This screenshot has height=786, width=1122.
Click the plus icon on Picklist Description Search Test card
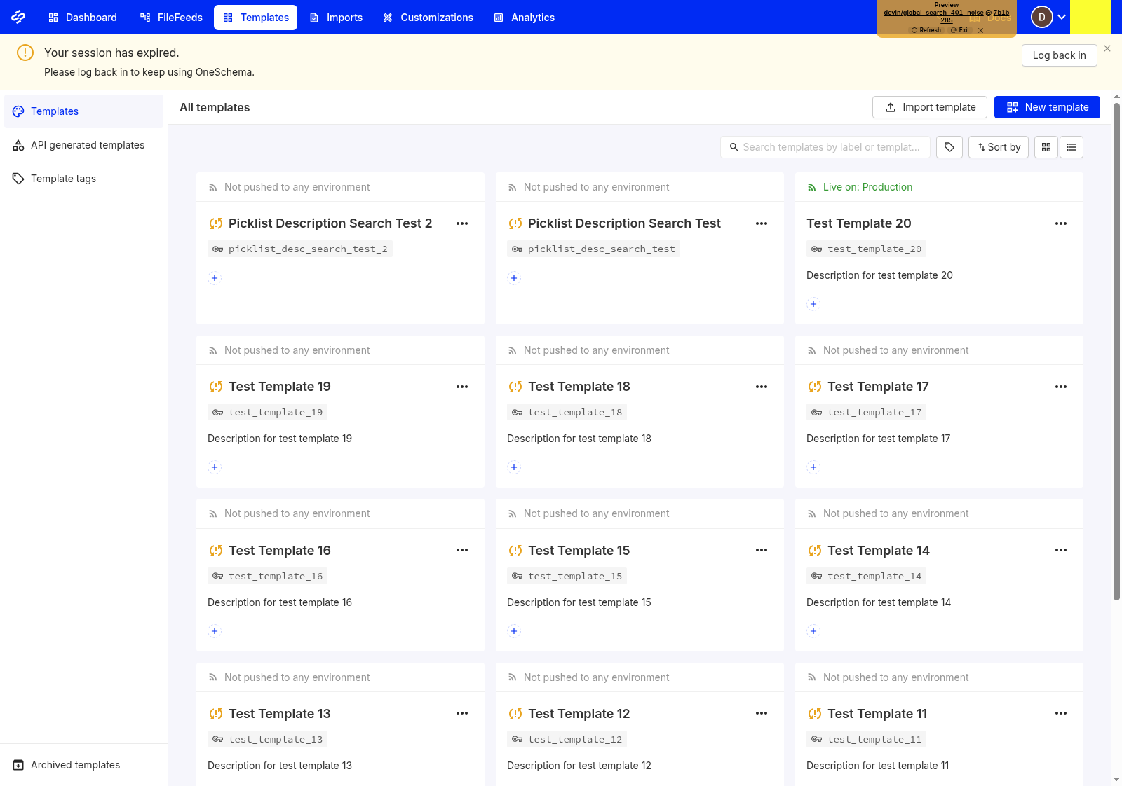pyautogui.click(x=514, y=278)
